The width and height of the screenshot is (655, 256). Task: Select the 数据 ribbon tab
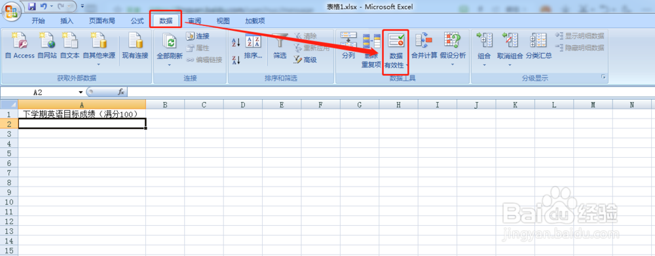coord(166,21)
